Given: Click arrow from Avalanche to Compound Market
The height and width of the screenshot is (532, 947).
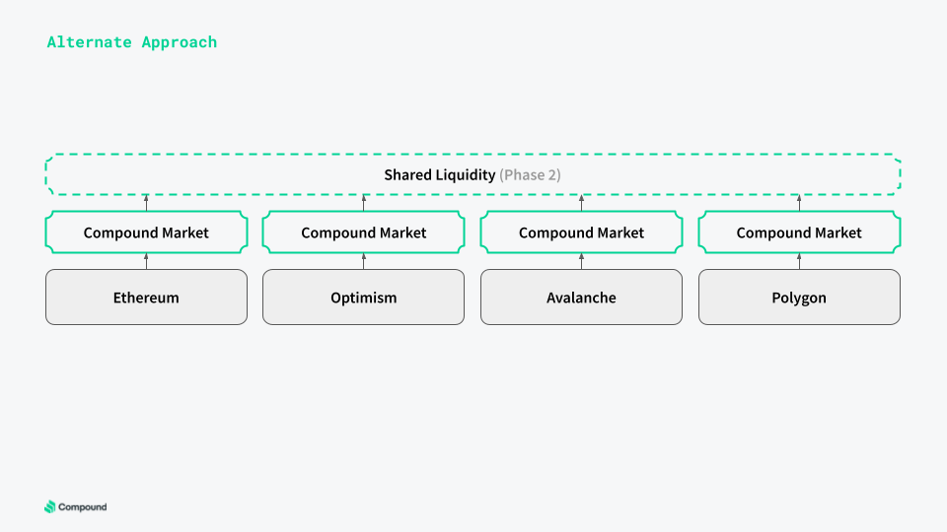Looking at the screenshot, I should click(582, 261).
